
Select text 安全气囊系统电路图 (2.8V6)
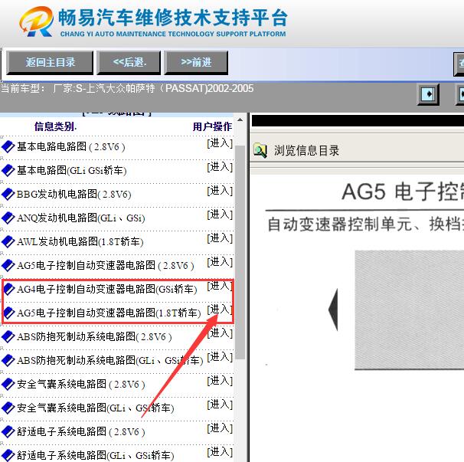(81, 384)
